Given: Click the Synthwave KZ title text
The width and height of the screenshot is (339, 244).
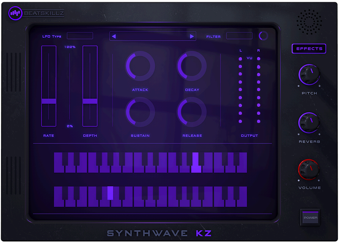Looking at the screenshot, I should click(159, 233).
